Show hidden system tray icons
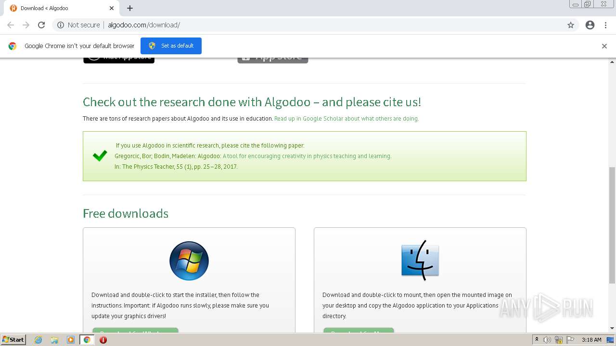Viewport: 616px width, 346px height. (537, 340)
